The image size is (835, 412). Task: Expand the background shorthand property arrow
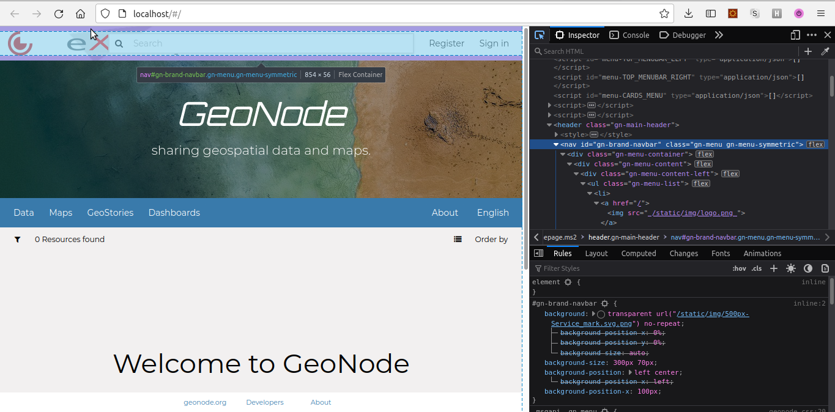(593, 314)
